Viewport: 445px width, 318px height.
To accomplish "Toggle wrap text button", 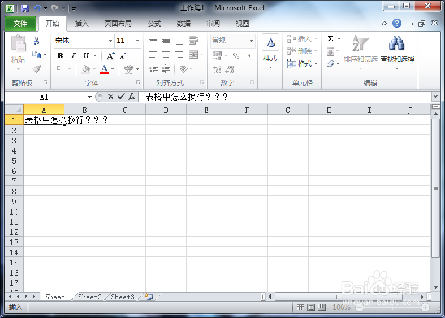I will [193, 41].
